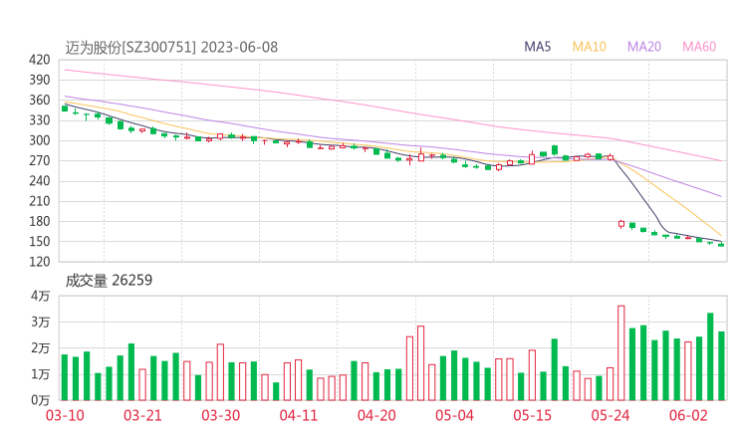Click the 120 price axis label

(40, 262)
